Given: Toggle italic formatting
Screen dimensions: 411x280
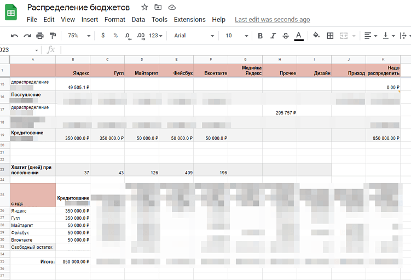Looking at the screenshot, I should click(273, 36).
